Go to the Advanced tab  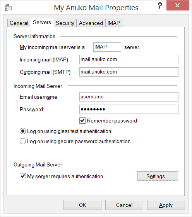click(x=91, y=23)
